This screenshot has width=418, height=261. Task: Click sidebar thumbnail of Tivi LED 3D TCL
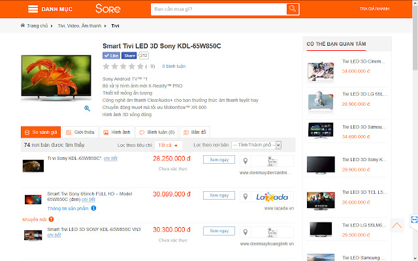(x=321, y=200)
